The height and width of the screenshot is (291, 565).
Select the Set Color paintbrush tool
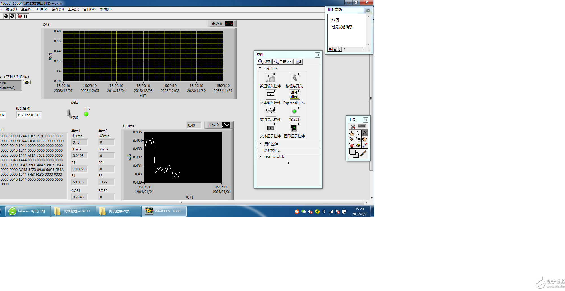[x=364, y=153]
